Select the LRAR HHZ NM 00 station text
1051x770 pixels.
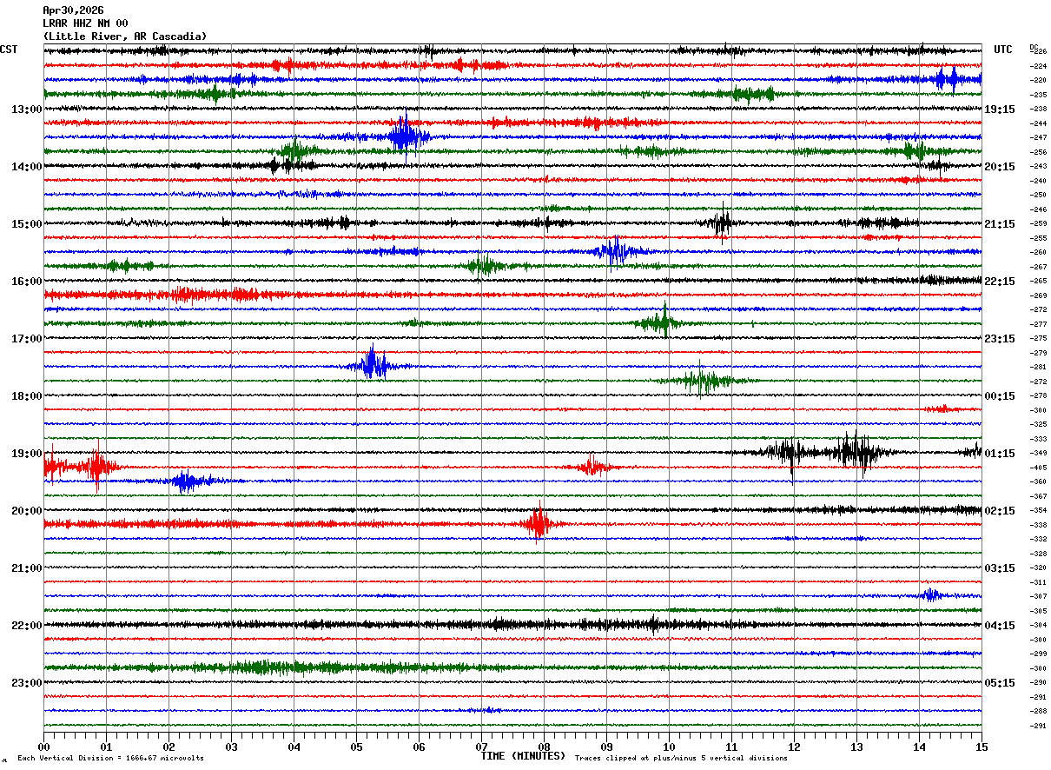point(85,23)
